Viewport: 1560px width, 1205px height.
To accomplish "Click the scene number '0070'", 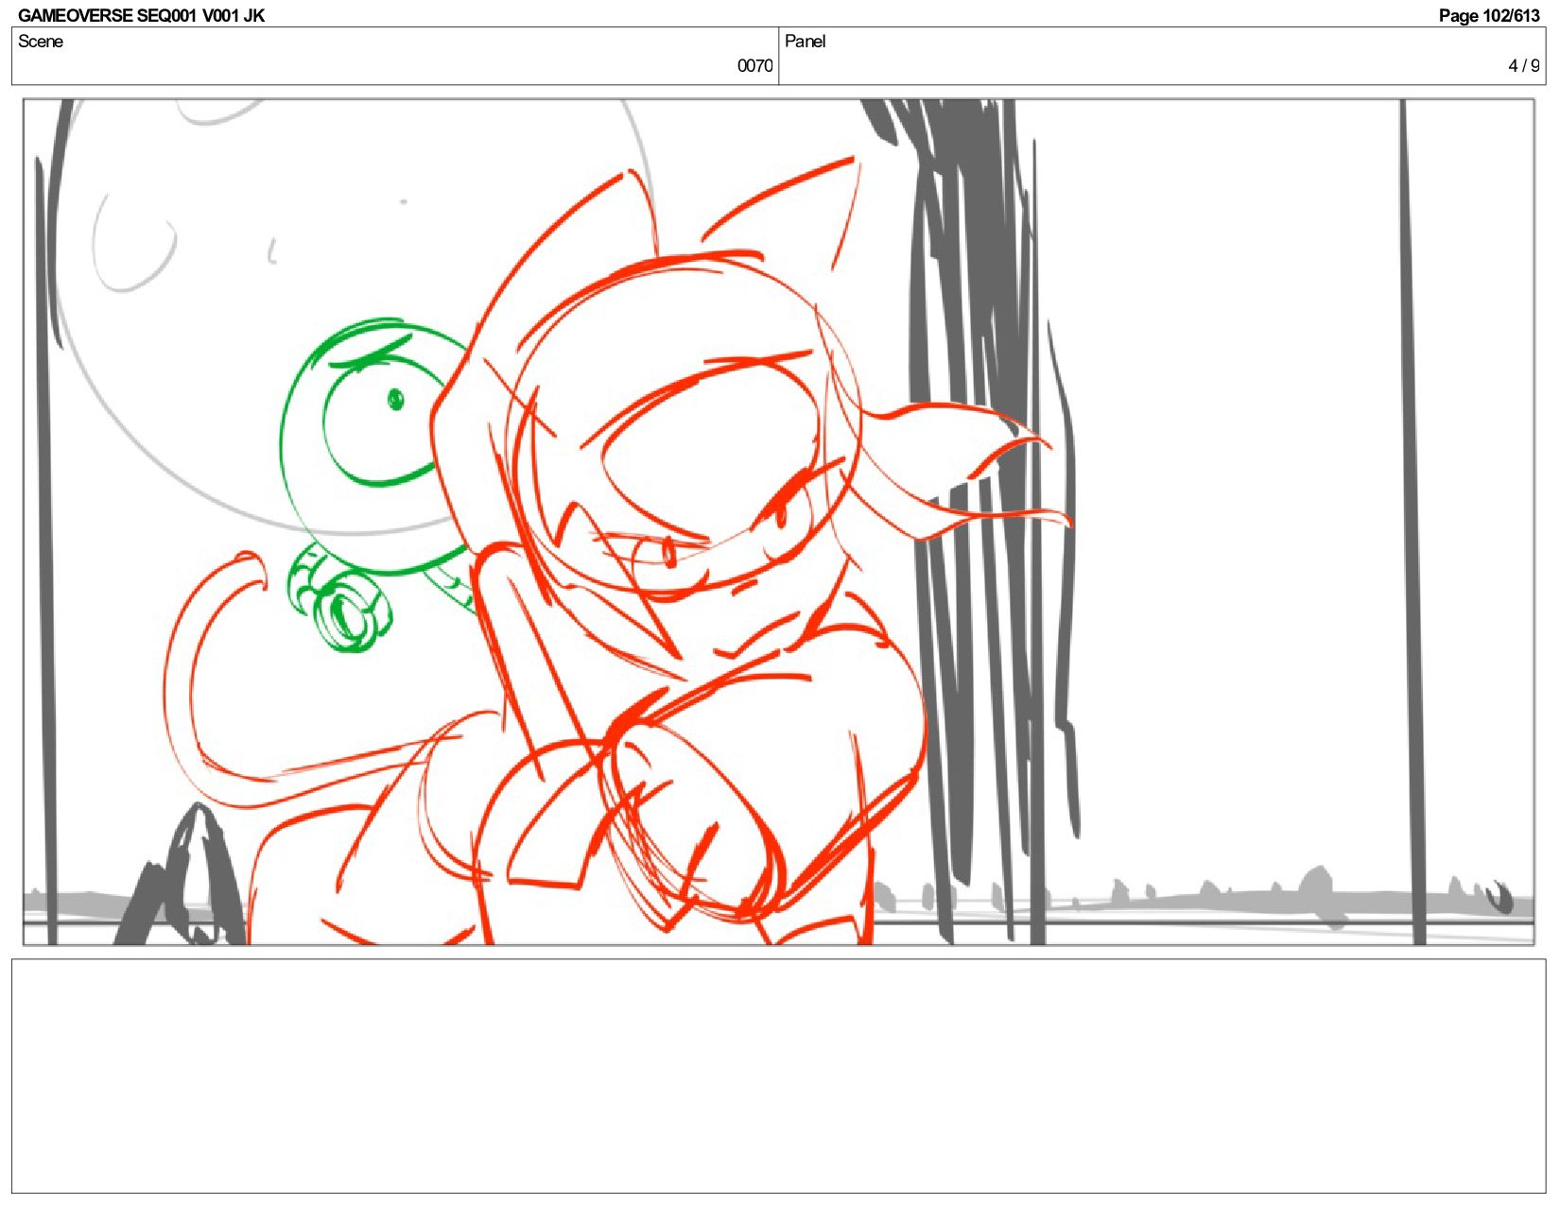I will point(754,66).
